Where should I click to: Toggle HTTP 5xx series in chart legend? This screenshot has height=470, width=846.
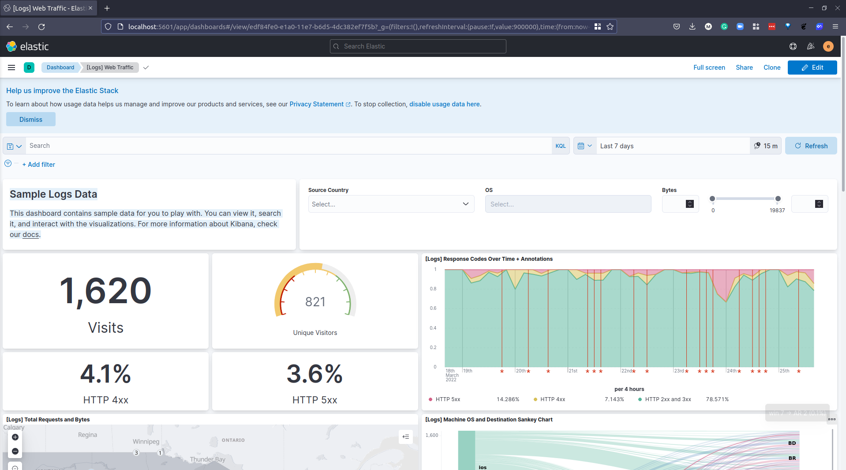[x=447, y=399]
